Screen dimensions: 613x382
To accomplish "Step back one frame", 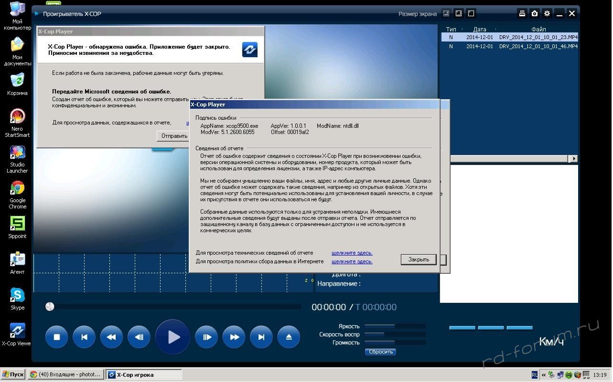I will tap(139, 337).
